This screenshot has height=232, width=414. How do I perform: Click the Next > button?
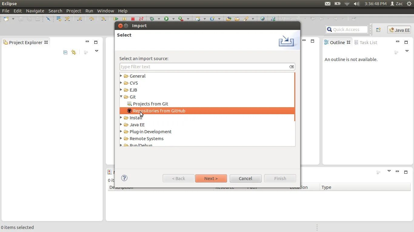coord(211,178)
